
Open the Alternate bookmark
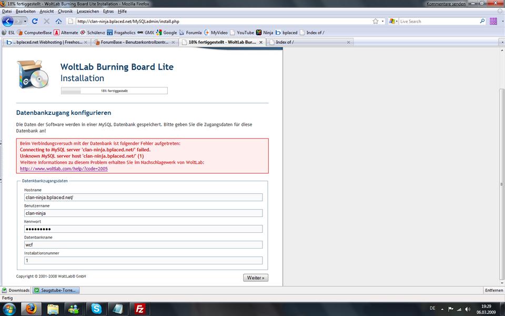(66, 33)
